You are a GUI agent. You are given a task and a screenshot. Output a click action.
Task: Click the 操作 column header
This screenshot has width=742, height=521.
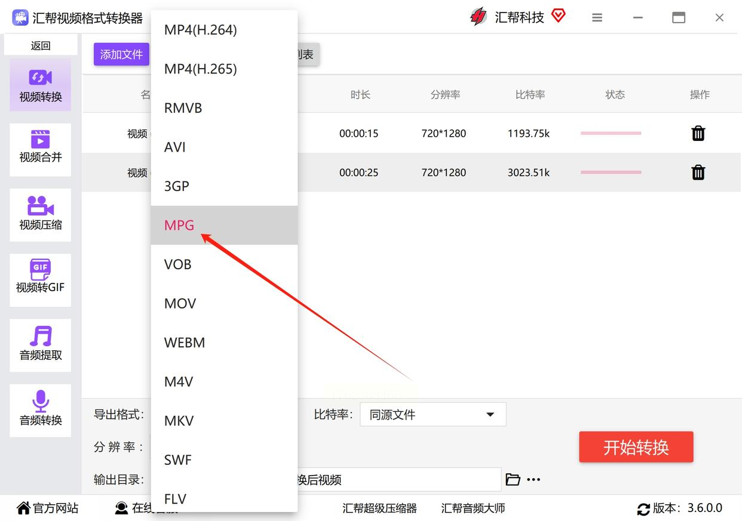700,94
